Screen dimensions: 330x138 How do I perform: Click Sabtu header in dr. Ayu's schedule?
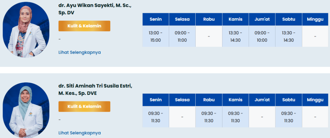point(288,19)
